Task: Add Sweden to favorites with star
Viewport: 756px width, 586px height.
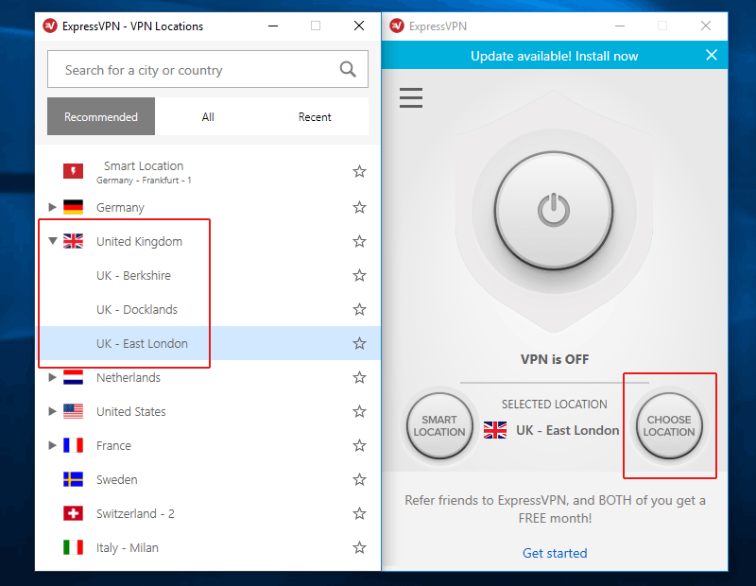Action: coord(359,479)
